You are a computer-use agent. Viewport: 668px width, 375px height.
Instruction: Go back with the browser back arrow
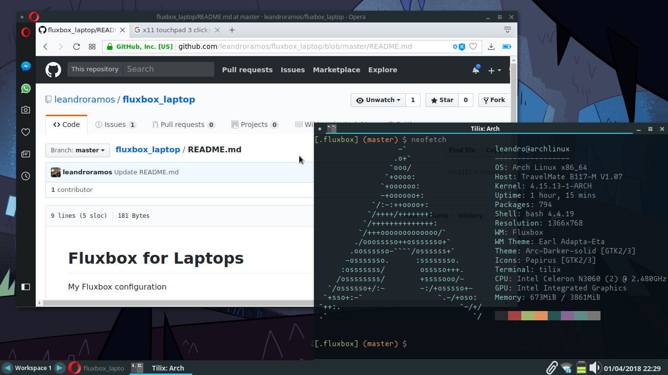click(x=45, y=47)
